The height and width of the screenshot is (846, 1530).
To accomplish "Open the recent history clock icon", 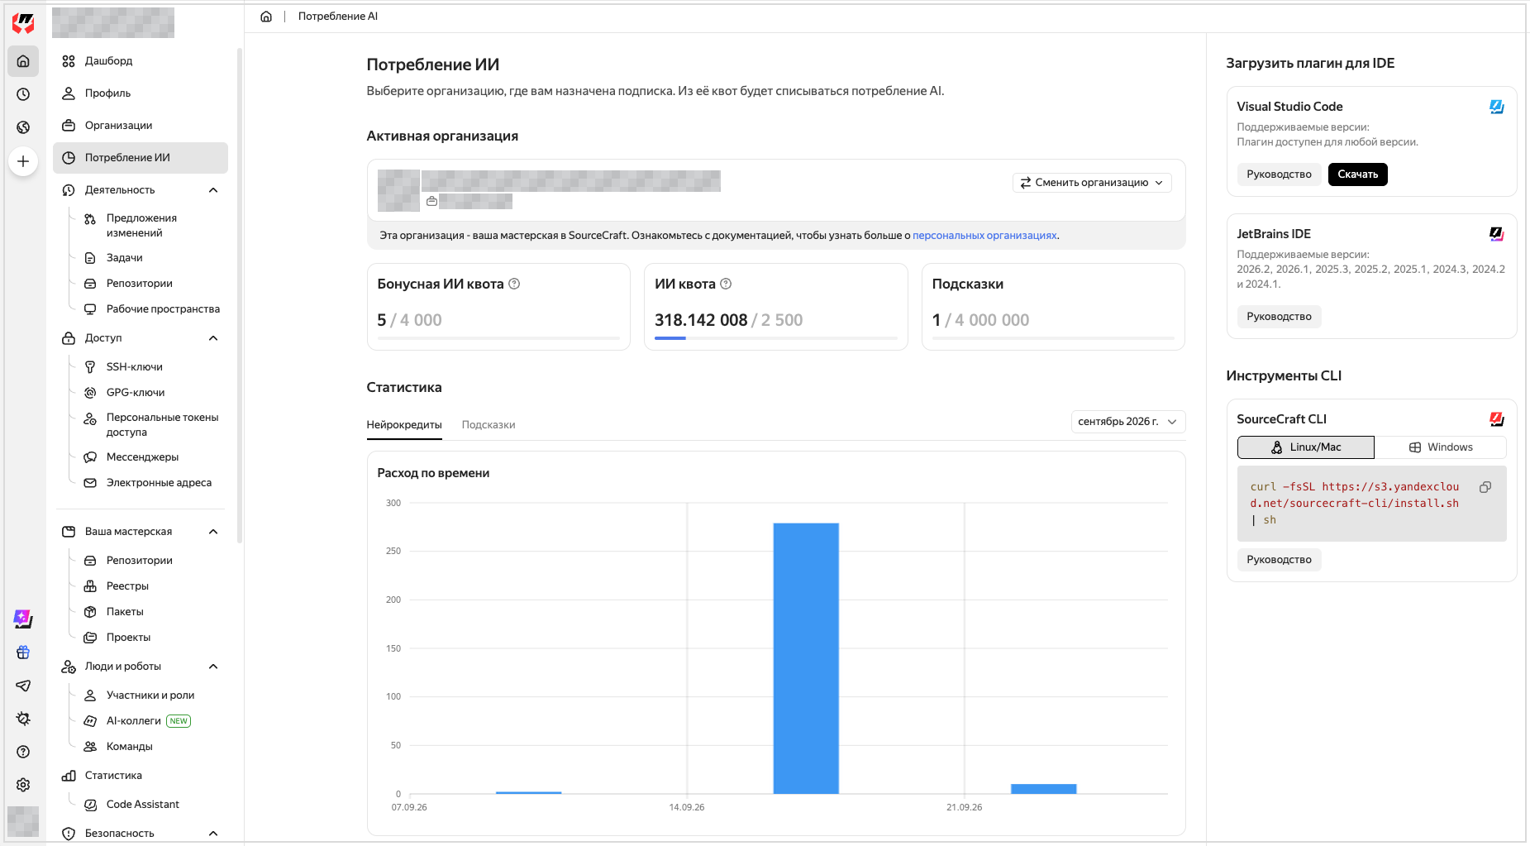I will pyautogui.click(x=23, y=94).
